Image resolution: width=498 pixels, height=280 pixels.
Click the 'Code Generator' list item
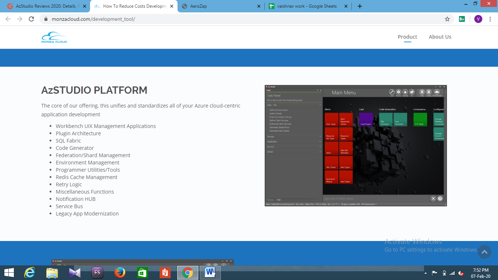pyautogui.click(x=75, y=148)
